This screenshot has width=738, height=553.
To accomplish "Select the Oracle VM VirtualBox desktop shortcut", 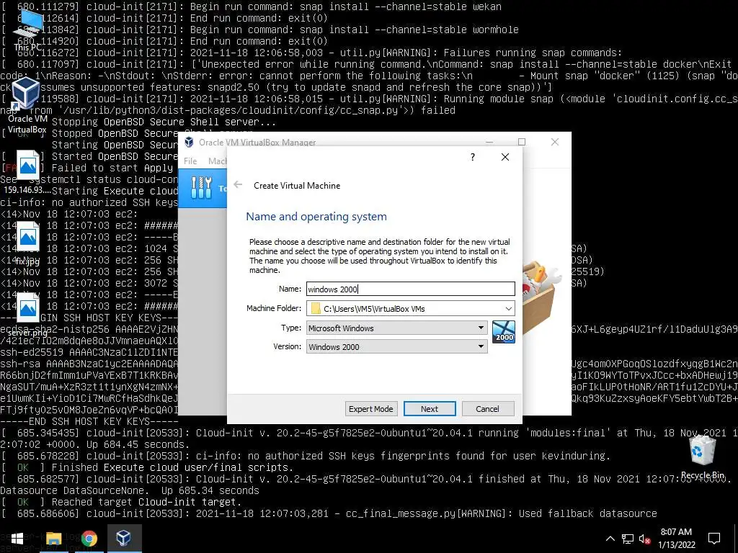I will 27,105.
